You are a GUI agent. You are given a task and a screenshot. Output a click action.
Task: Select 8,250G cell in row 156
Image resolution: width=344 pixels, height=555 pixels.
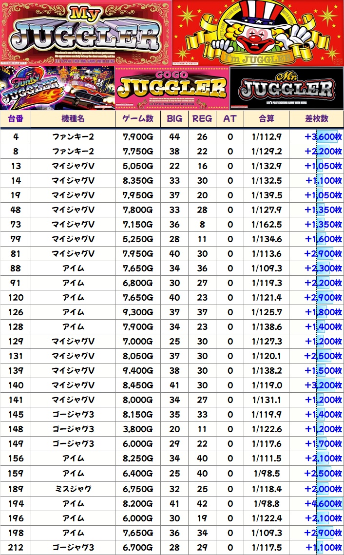pos(138,459)
